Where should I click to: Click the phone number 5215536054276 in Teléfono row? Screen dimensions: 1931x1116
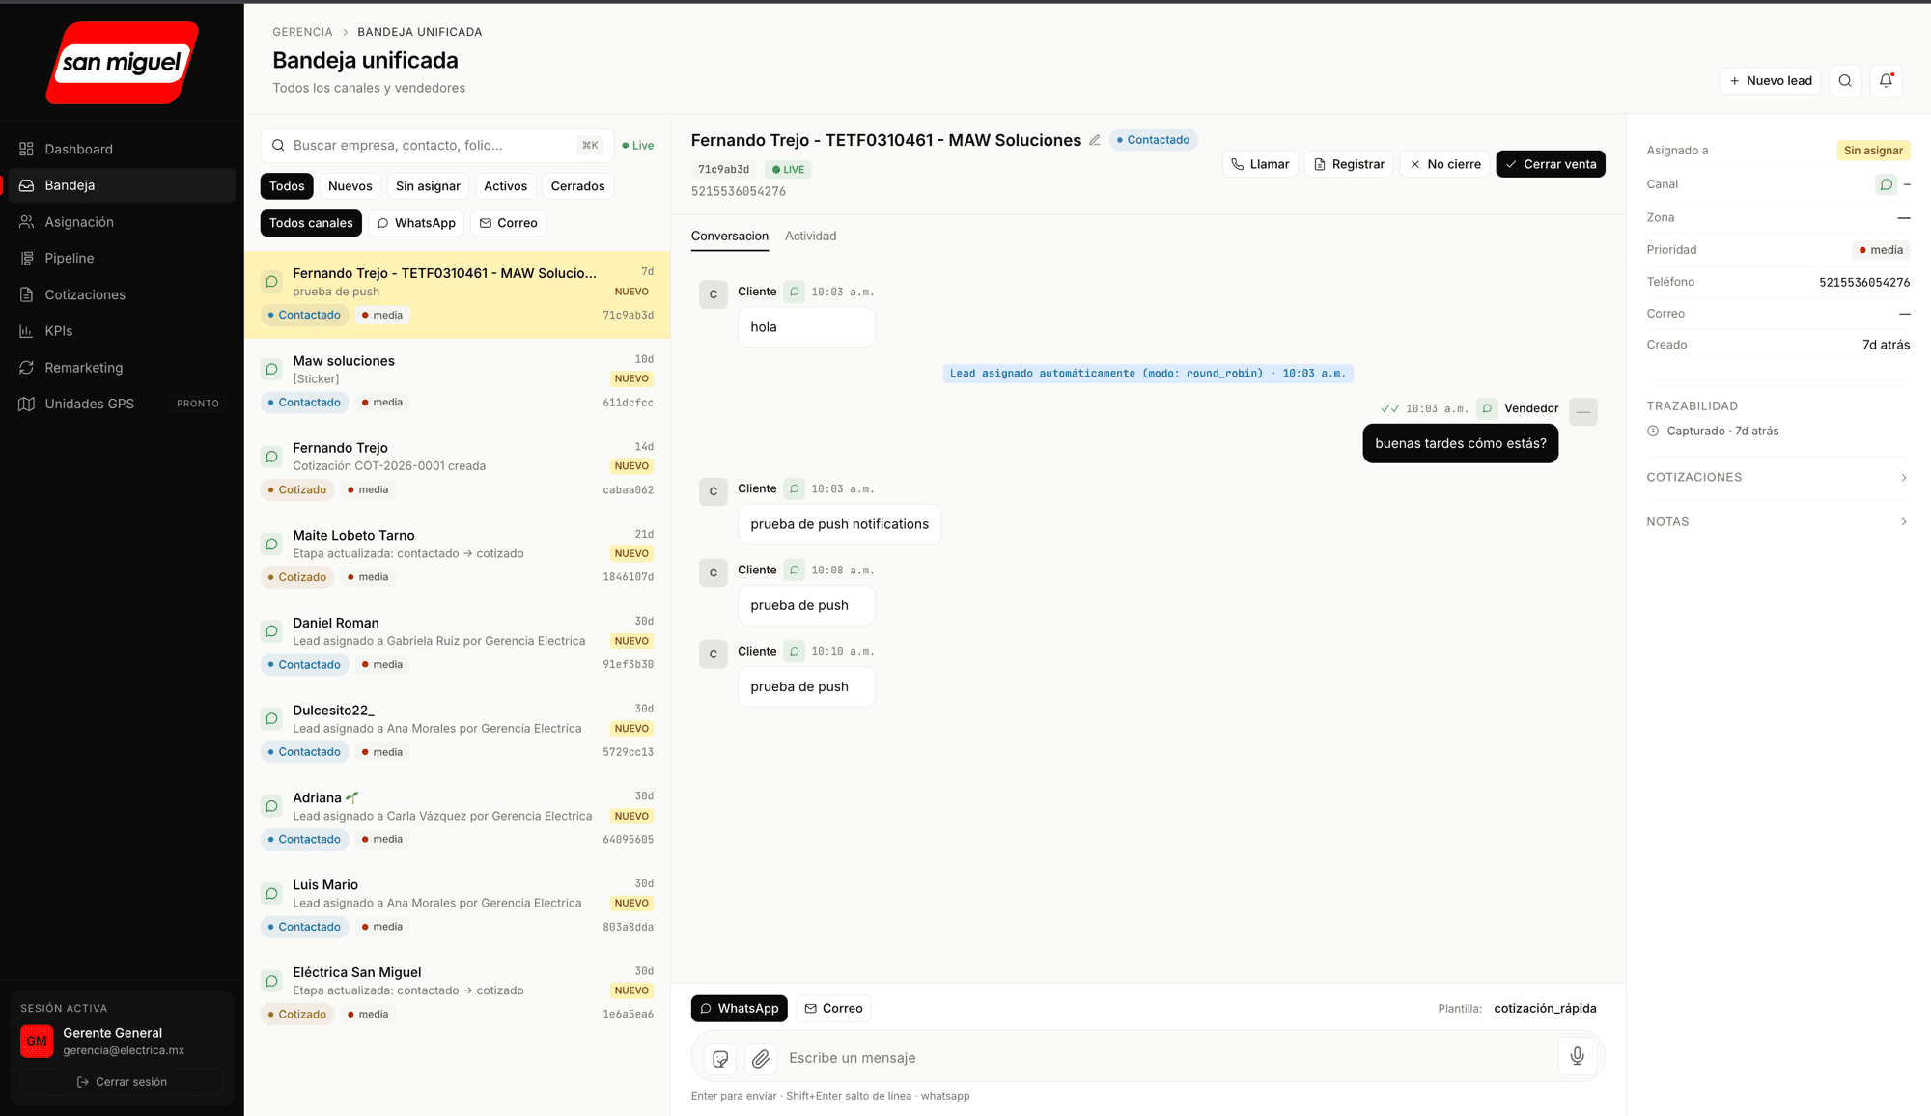(x=1863, y=283)
